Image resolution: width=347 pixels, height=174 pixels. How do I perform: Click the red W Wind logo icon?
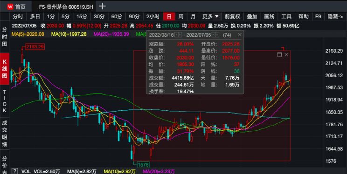pos(10,7)
